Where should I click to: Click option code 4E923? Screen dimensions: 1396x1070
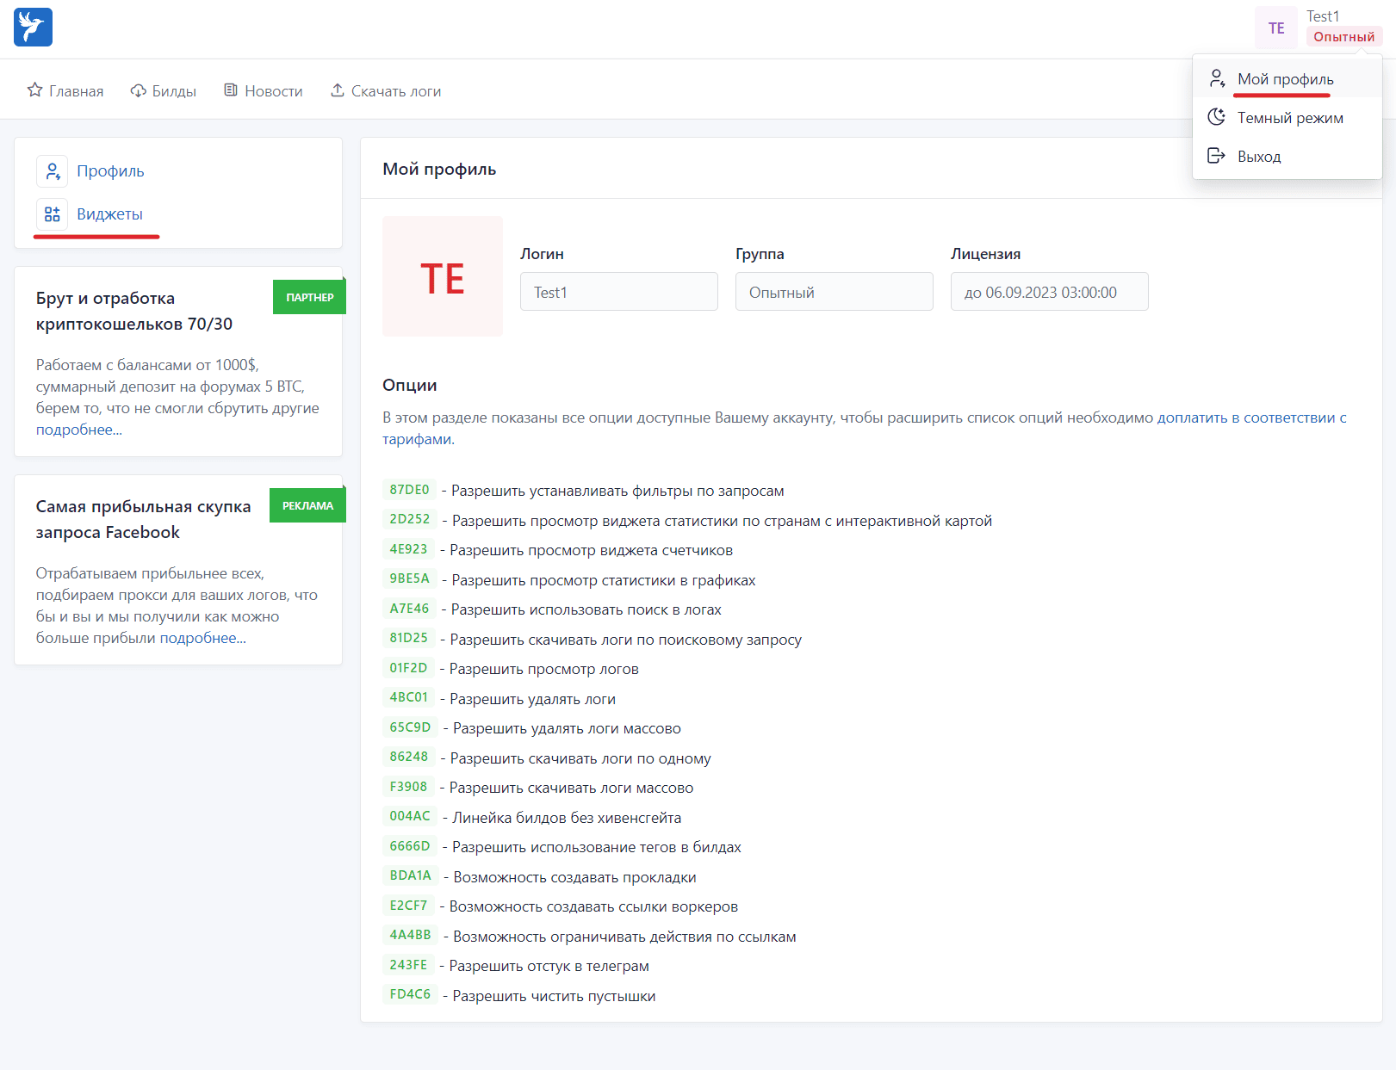click(x=408, y=549)
